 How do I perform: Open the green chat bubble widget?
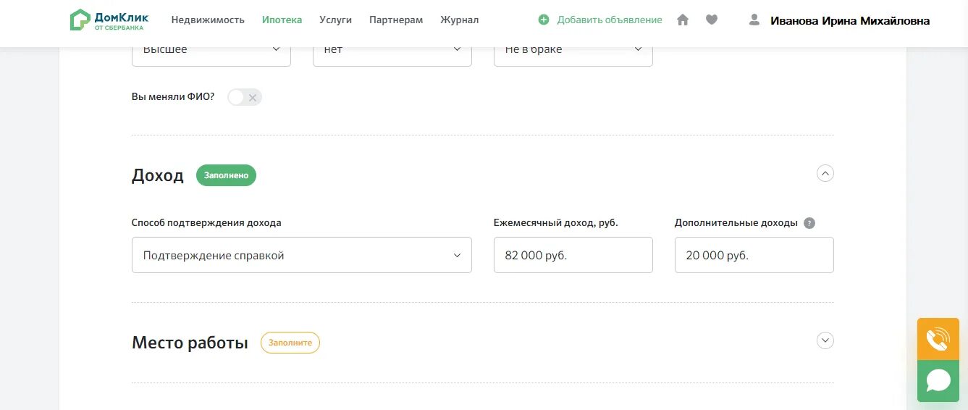(x=938, y=380)
